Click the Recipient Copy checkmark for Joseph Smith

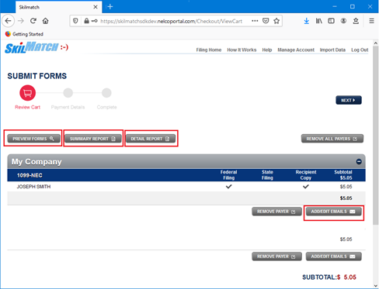coord(306,187)
